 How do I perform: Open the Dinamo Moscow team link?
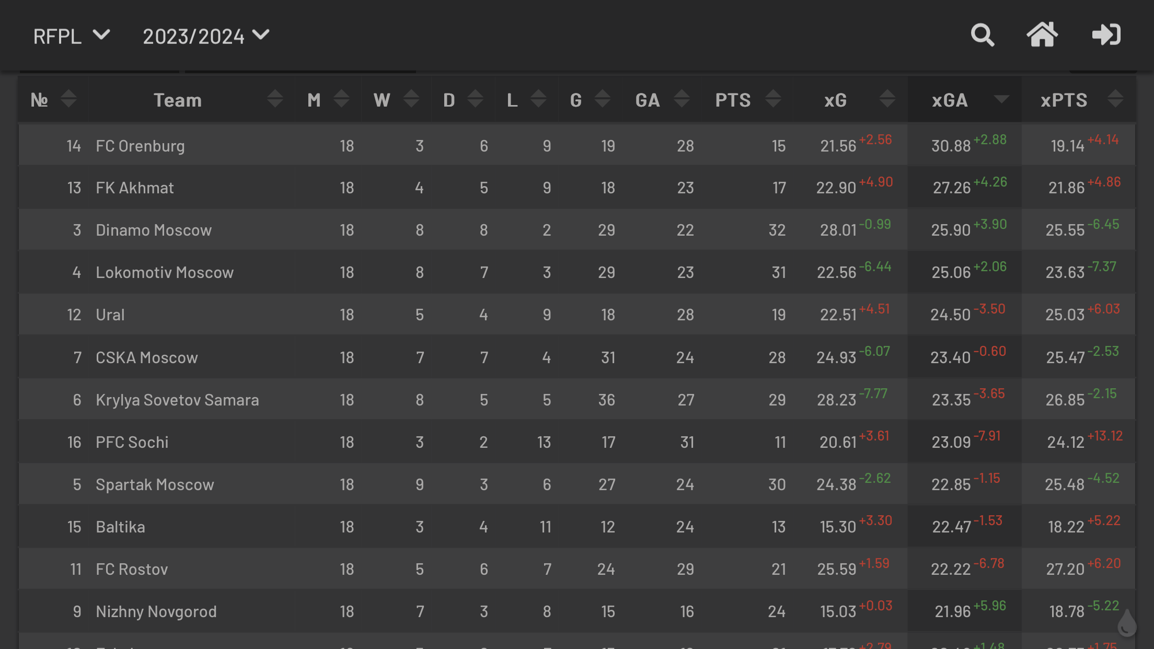click(x=154, y=230)
